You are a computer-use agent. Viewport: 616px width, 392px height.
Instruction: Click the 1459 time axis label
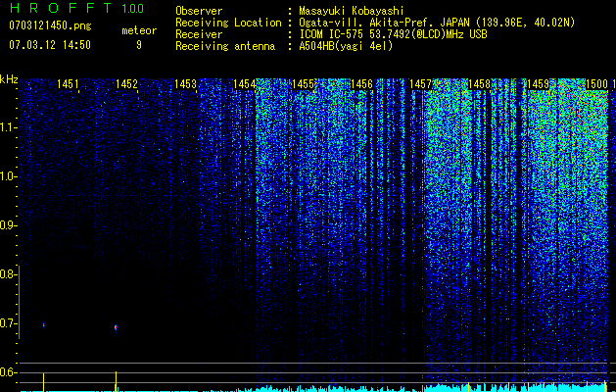click(x=538, y=83)
